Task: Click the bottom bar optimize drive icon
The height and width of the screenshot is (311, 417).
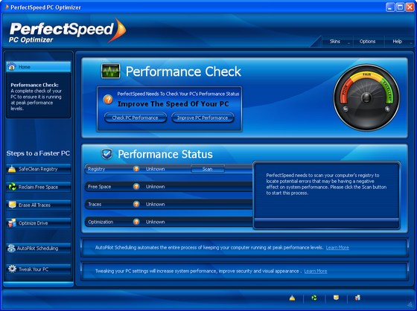Action: point(358,298)
